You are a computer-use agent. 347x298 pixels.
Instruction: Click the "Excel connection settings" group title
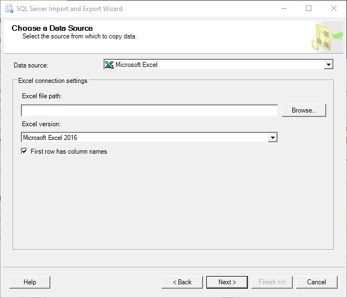coord(53,81)
